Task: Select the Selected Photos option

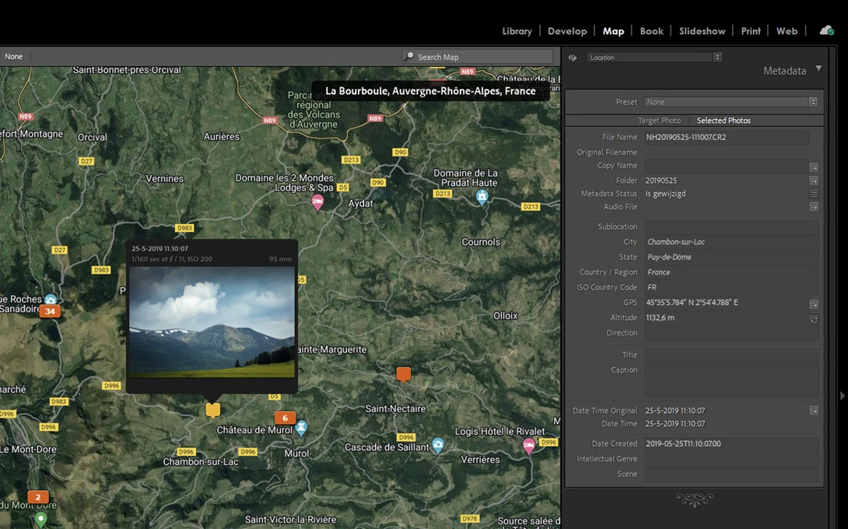Action: tap(723, 121)
